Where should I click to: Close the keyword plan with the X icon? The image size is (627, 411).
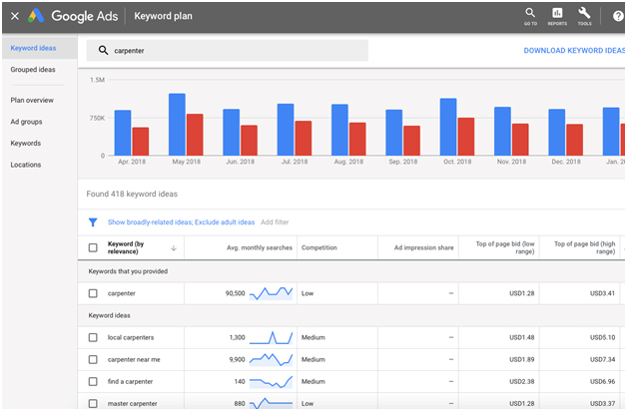(x=15, y=16)
